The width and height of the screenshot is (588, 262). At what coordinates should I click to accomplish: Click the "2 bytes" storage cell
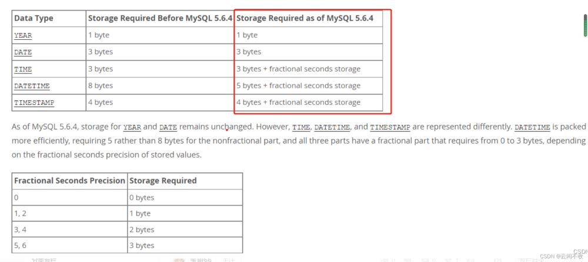click(x=142, y=229)
